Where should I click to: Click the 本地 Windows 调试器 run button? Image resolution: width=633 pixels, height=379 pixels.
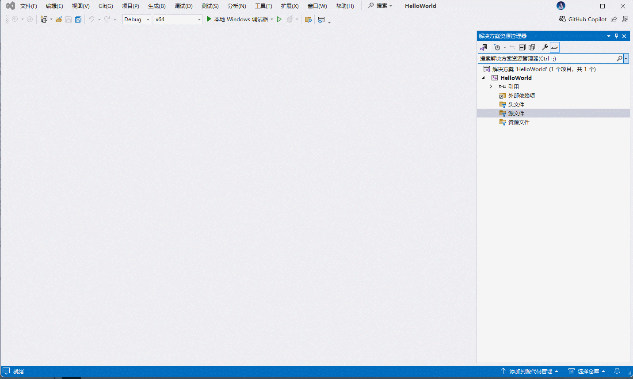237,19
